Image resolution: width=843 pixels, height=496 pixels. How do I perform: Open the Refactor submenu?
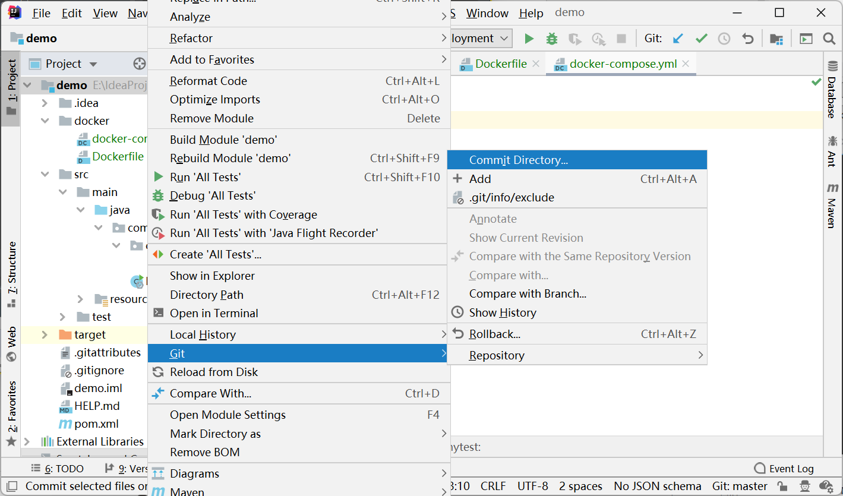coord(299,38)
